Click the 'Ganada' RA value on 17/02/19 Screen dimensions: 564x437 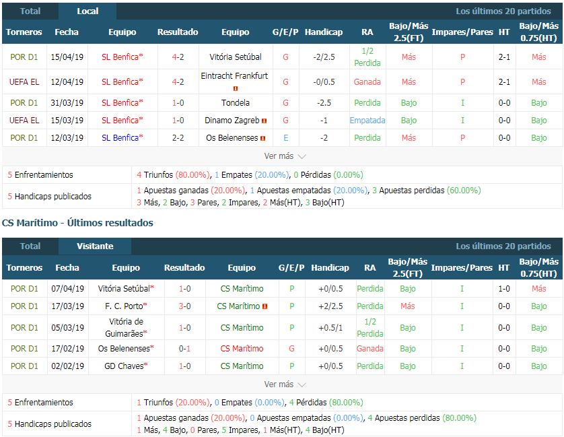tap(369, 348)
